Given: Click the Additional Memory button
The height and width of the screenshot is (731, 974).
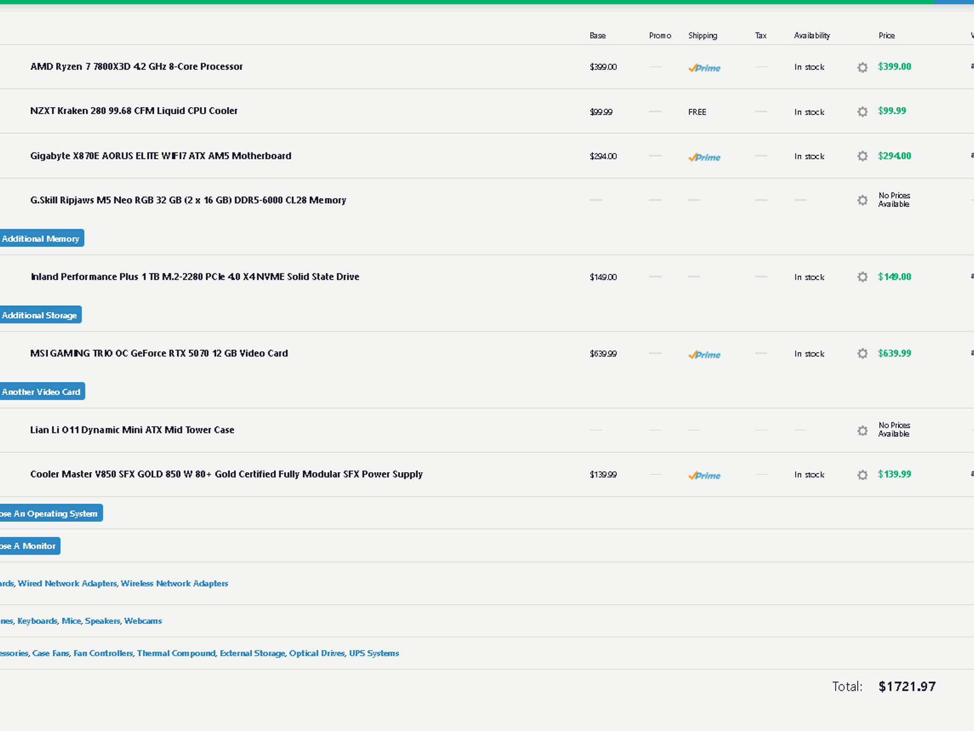Looking at the screenshot, I should (41, 238).
